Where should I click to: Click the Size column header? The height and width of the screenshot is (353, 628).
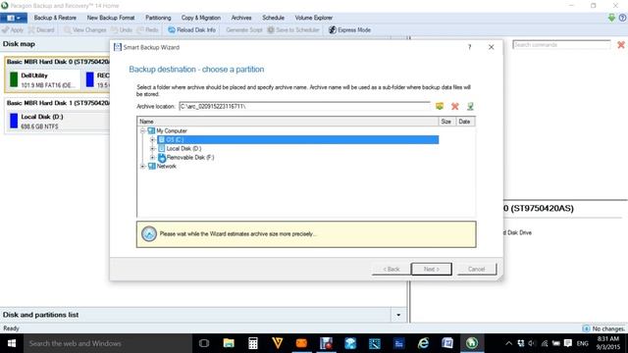(x=446, y=122)
